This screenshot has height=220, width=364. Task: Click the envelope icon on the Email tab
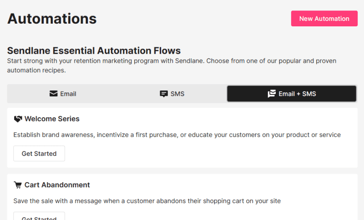click(x=53, y=94)
